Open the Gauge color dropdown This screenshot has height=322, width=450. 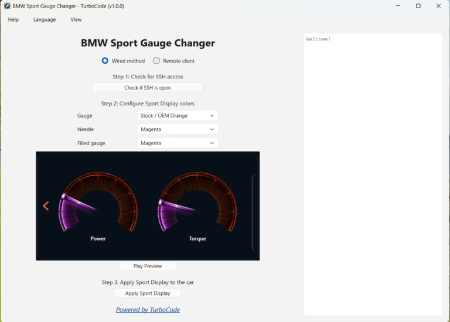pyautogui.click(x=178, y=115)
